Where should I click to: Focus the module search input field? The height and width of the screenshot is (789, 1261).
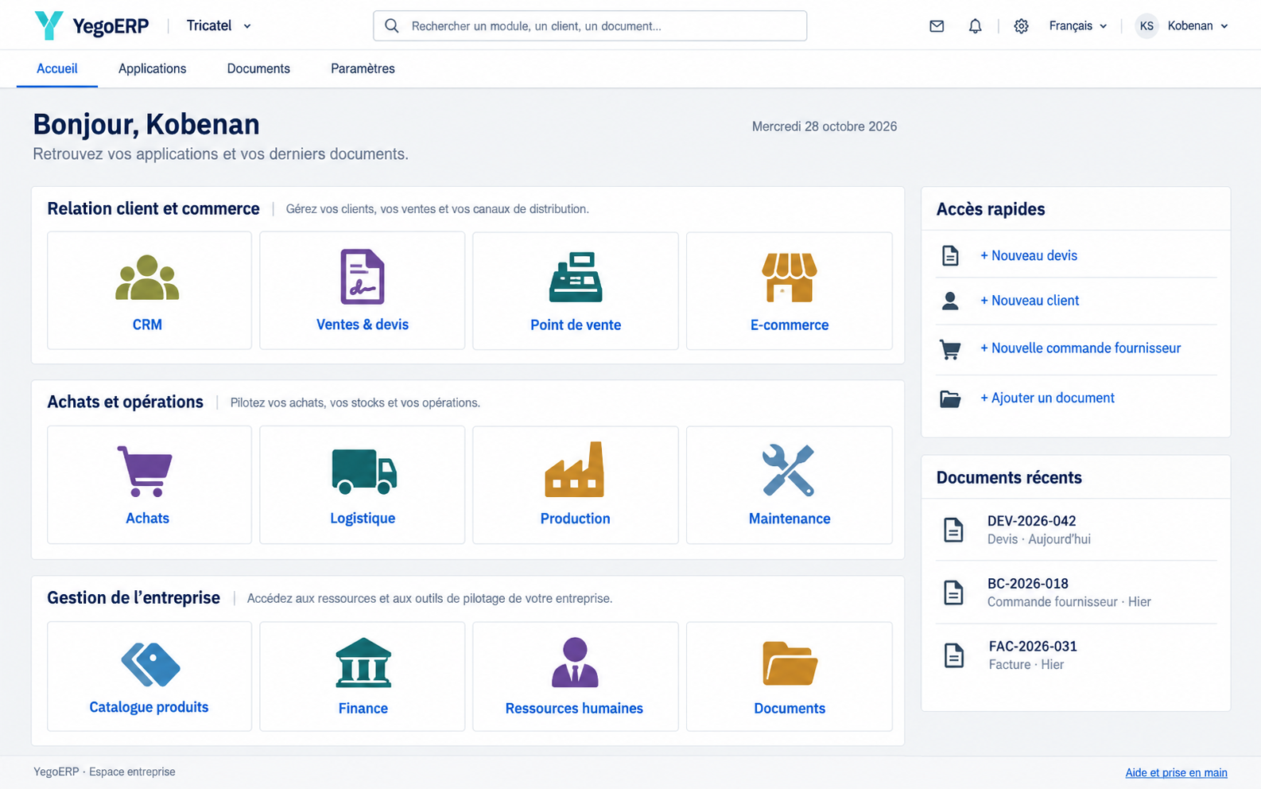590,26
